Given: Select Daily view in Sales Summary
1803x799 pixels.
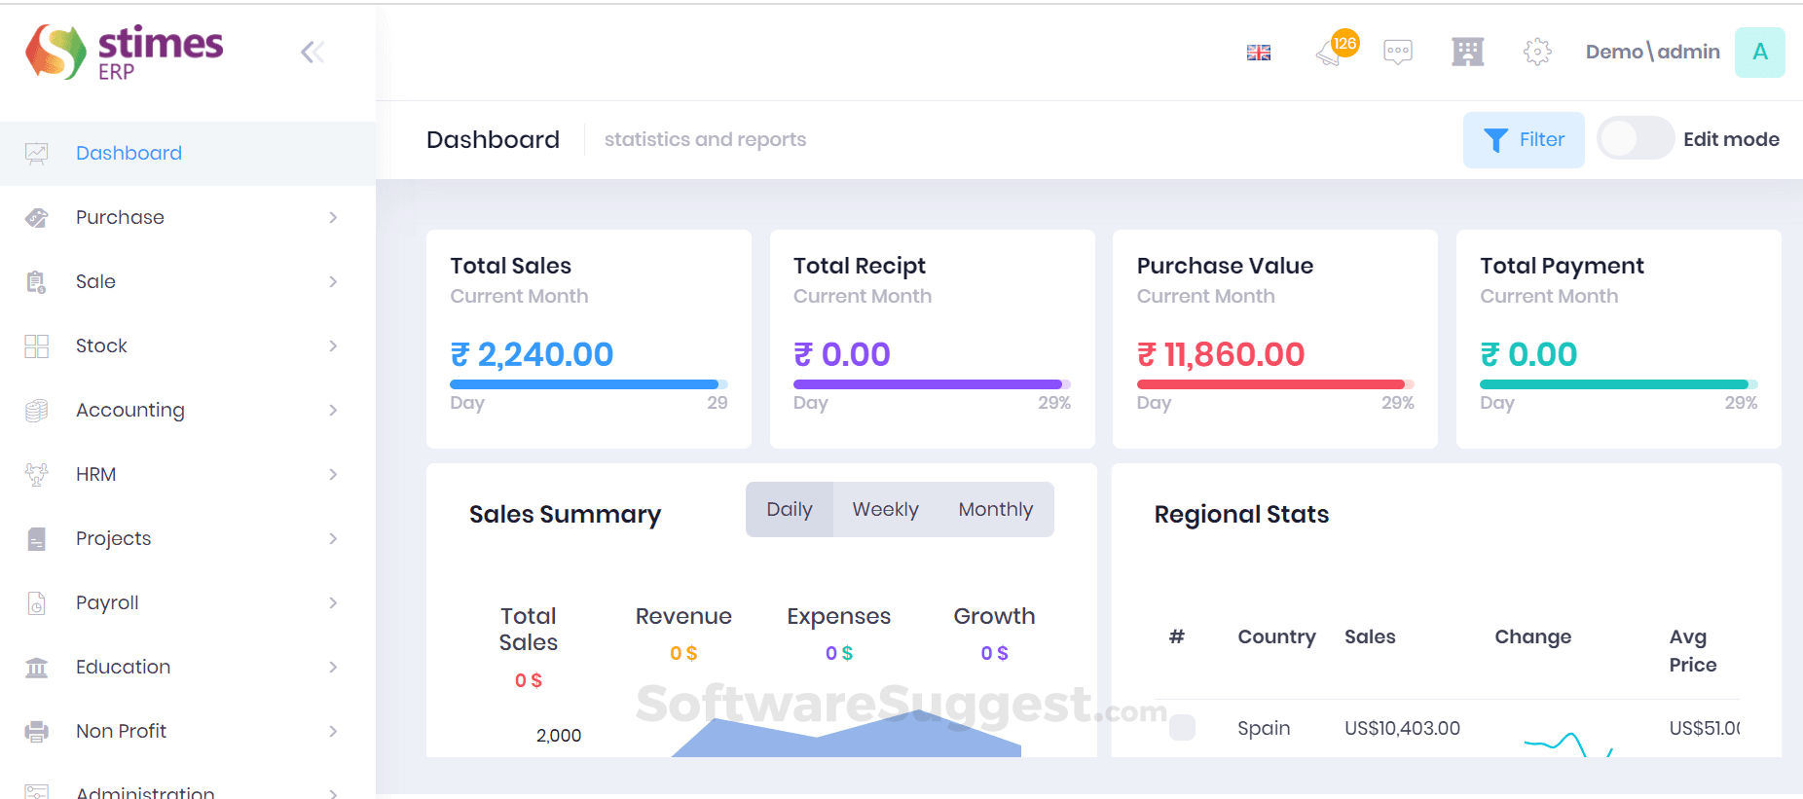Looking at the screenshot, I should (x=789, y=509).
